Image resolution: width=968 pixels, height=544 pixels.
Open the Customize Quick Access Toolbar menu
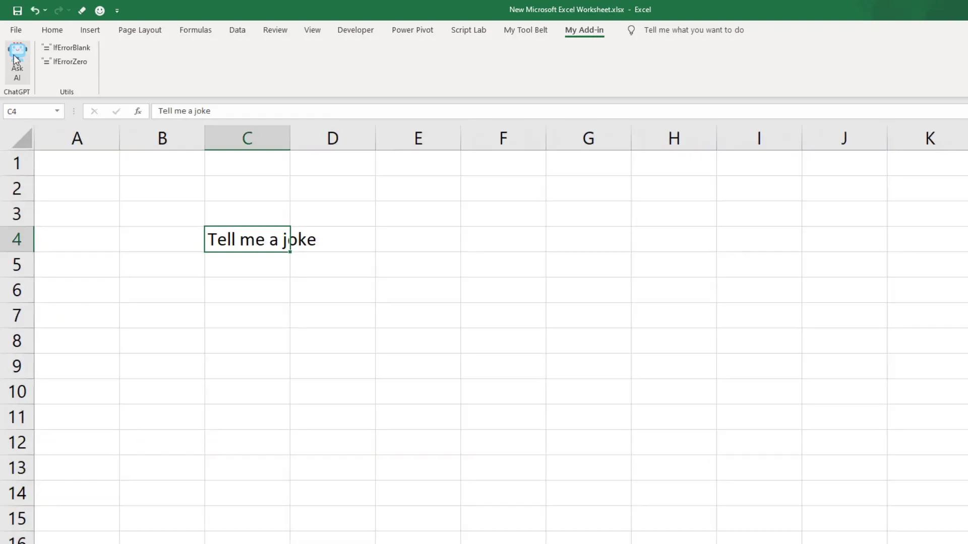[117, 10]
